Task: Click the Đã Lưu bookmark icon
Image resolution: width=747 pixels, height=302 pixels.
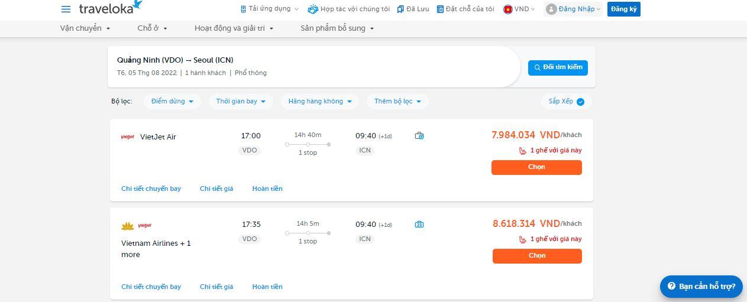Action: point(400,9)
